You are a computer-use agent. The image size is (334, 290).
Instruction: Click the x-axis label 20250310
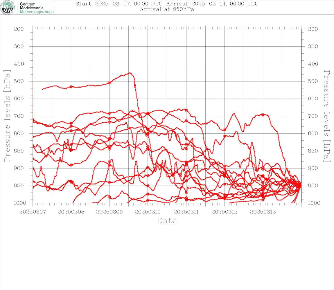click(x=148, y=212)
